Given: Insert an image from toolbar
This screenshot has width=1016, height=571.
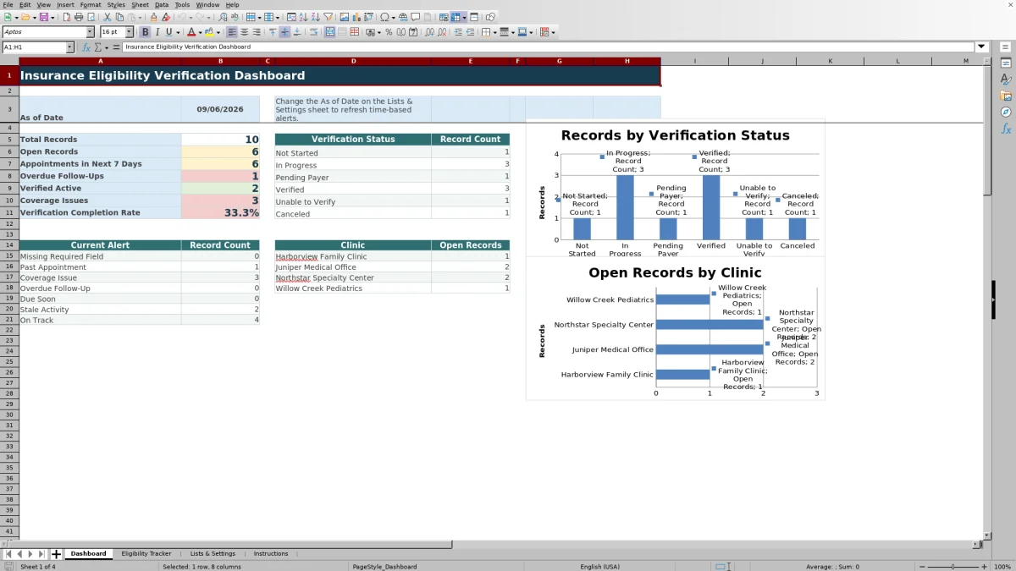Looking at the screenshot, I should (345, 17).
